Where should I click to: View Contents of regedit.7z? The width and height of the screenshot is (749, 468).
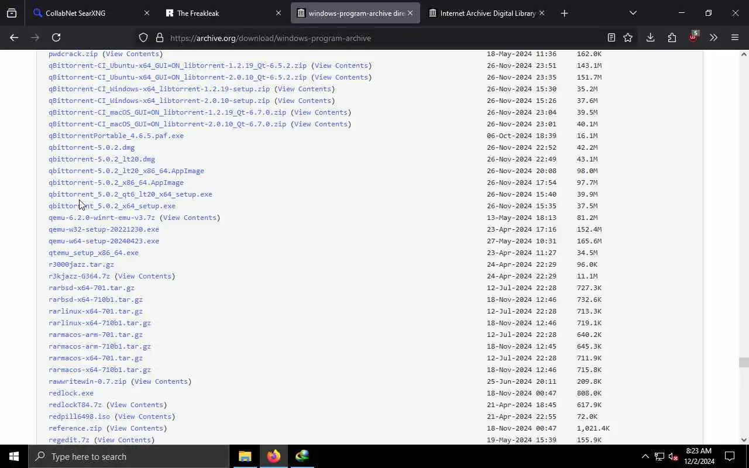pyautogui.click(x=124, y=440)
